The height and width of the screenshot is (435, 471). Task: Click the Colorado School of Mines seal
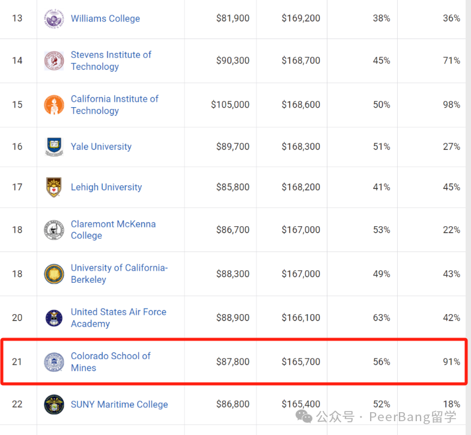[x=54, y=362]
